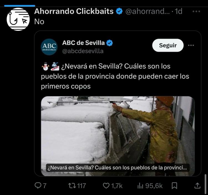The height and width of the screenshot is (195, 208).
Task: Open the quoted tweet text about primeros copos
Action: pyautogui.click(x=115, y=76)
